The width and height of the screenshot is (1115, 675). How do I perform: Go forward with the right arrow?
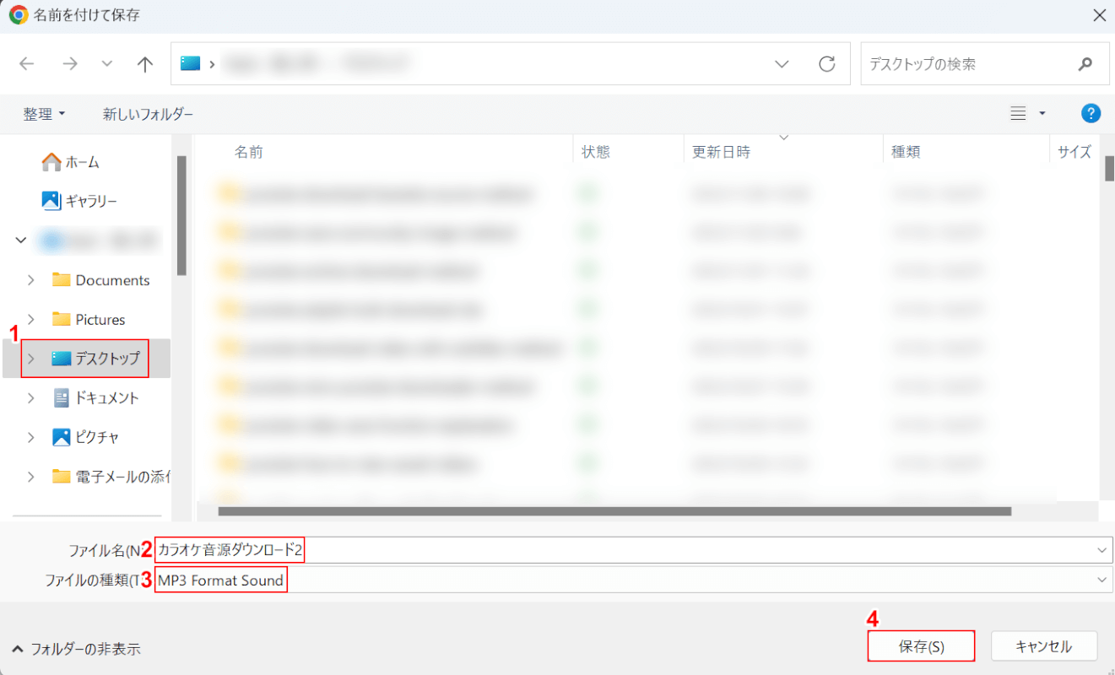coord(69,64)
